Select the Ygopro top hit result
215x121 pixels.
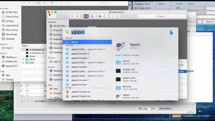point(87,42)
